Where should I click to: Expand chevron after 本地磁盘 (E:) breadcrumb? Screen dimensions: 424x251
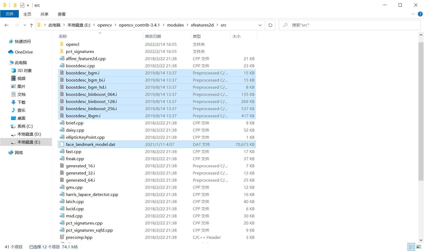coord(94,25)
